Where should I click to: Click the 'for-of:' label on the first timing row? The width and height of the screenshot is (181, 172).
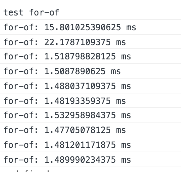(x=21, y=27)
